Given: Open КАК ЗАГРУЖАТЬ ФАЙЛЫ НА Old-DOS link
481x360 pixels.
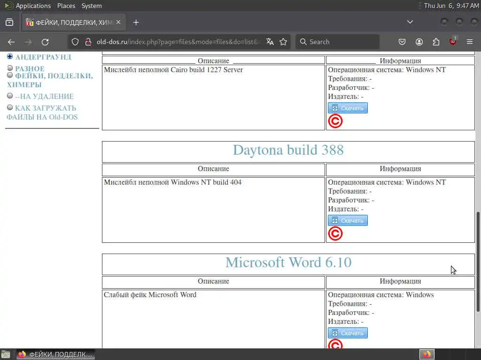Looking at the screenshot, I should (x=42, y=112).
